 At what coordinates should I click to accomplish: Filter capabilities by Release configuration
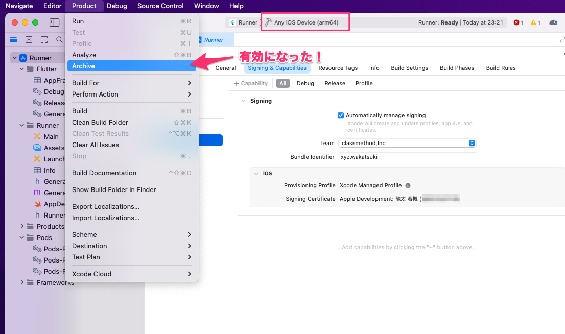[335, 83]
